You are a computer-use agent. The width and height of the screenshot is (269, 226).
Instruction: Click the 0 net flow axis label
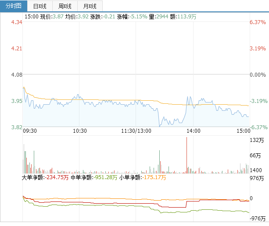251,198
